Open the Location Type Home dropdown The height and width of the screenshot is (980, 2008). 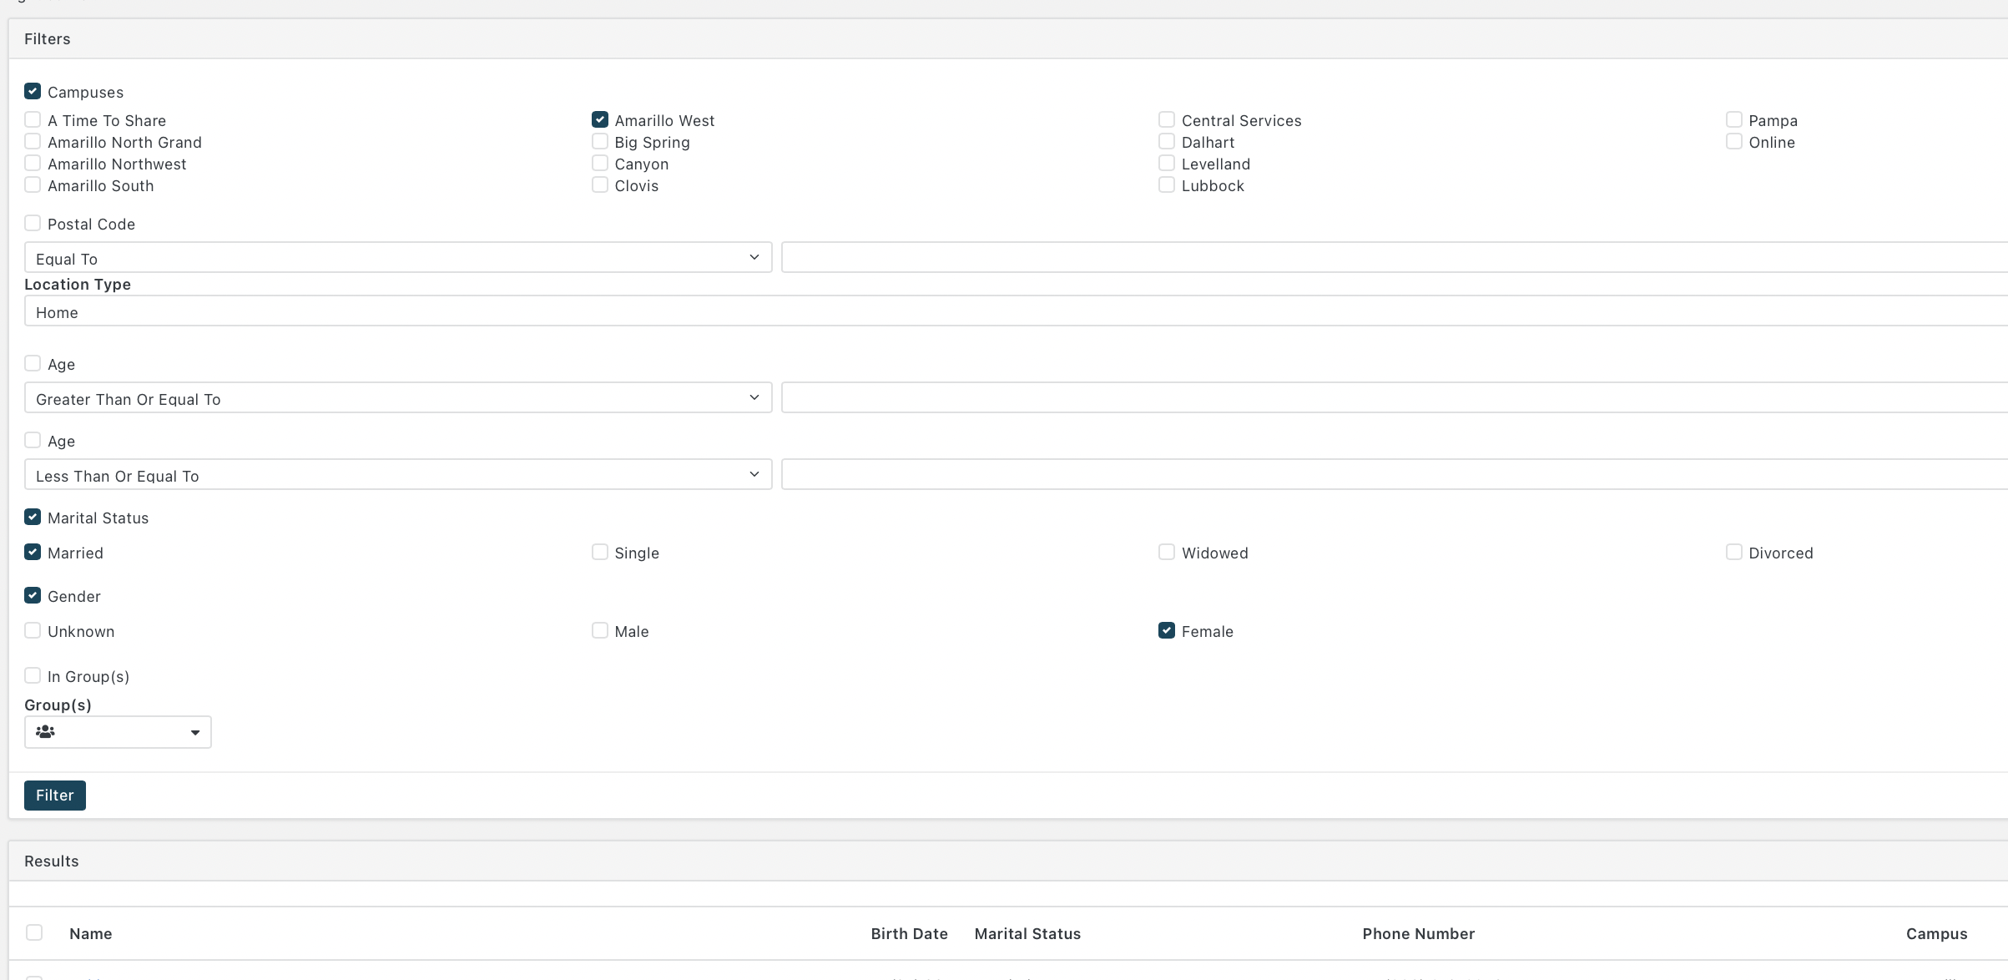tap(1016, 311)
